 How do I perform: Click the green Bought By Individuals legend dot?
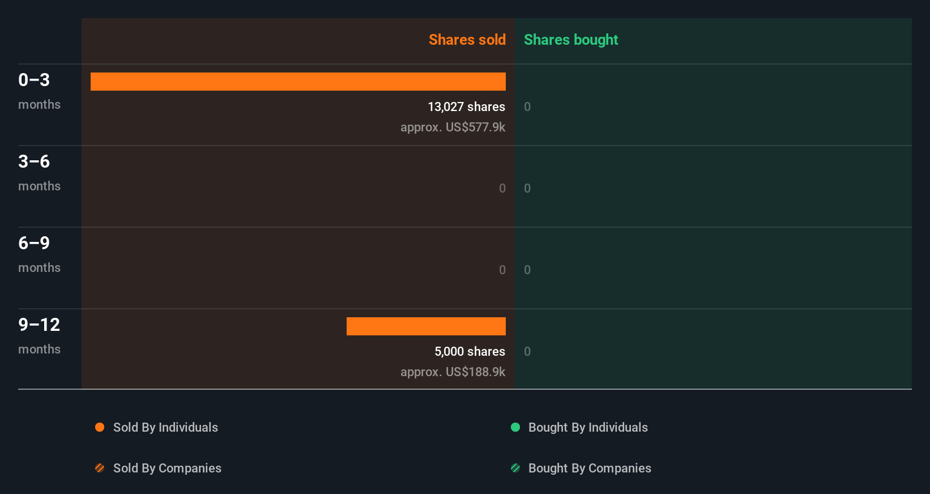pyautogui.click(x=515, y=427)
